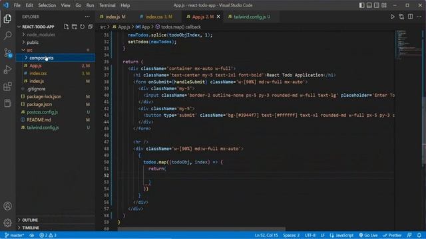Open the customize layout icon
The image size is (426, 239).
point(384,5)
